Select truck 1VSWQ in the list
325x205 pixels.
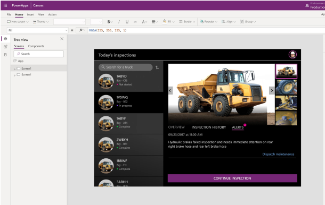click(x=129, y=102)
